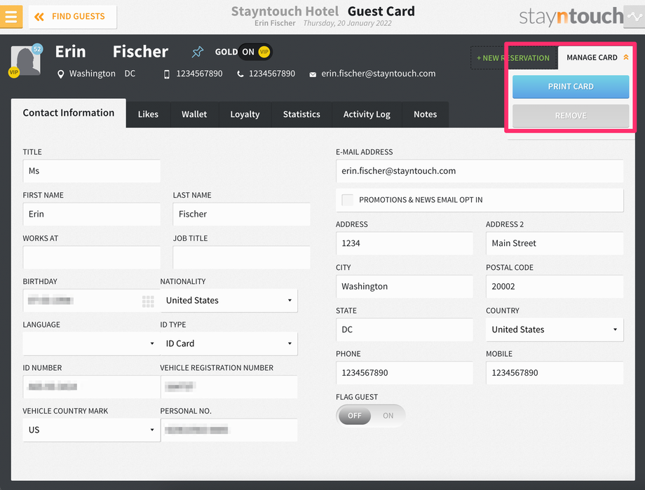Viewport: 645px width, 490px height.
Task: Edit the City field
Action: 405,286
